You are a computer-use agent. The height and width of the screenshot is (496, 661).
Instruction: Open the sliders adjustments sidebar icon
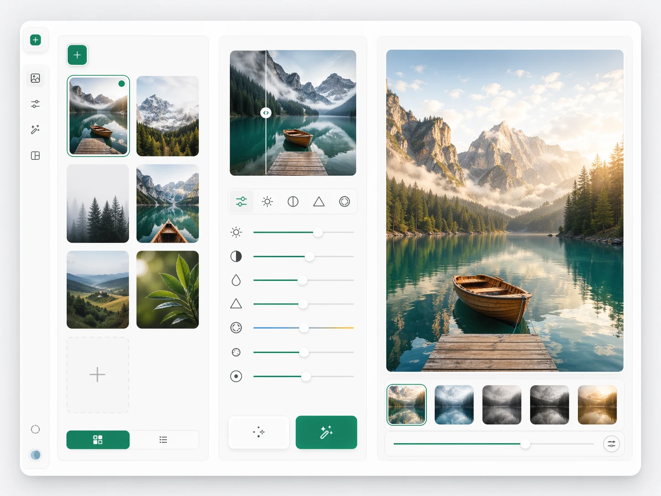pos(36,104)
